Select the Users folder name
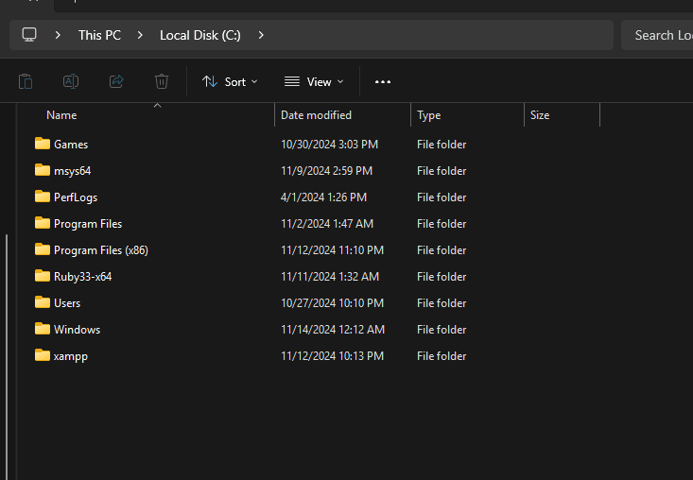The height and width of the screenshot is (480, 693). (x=67, y=303)
